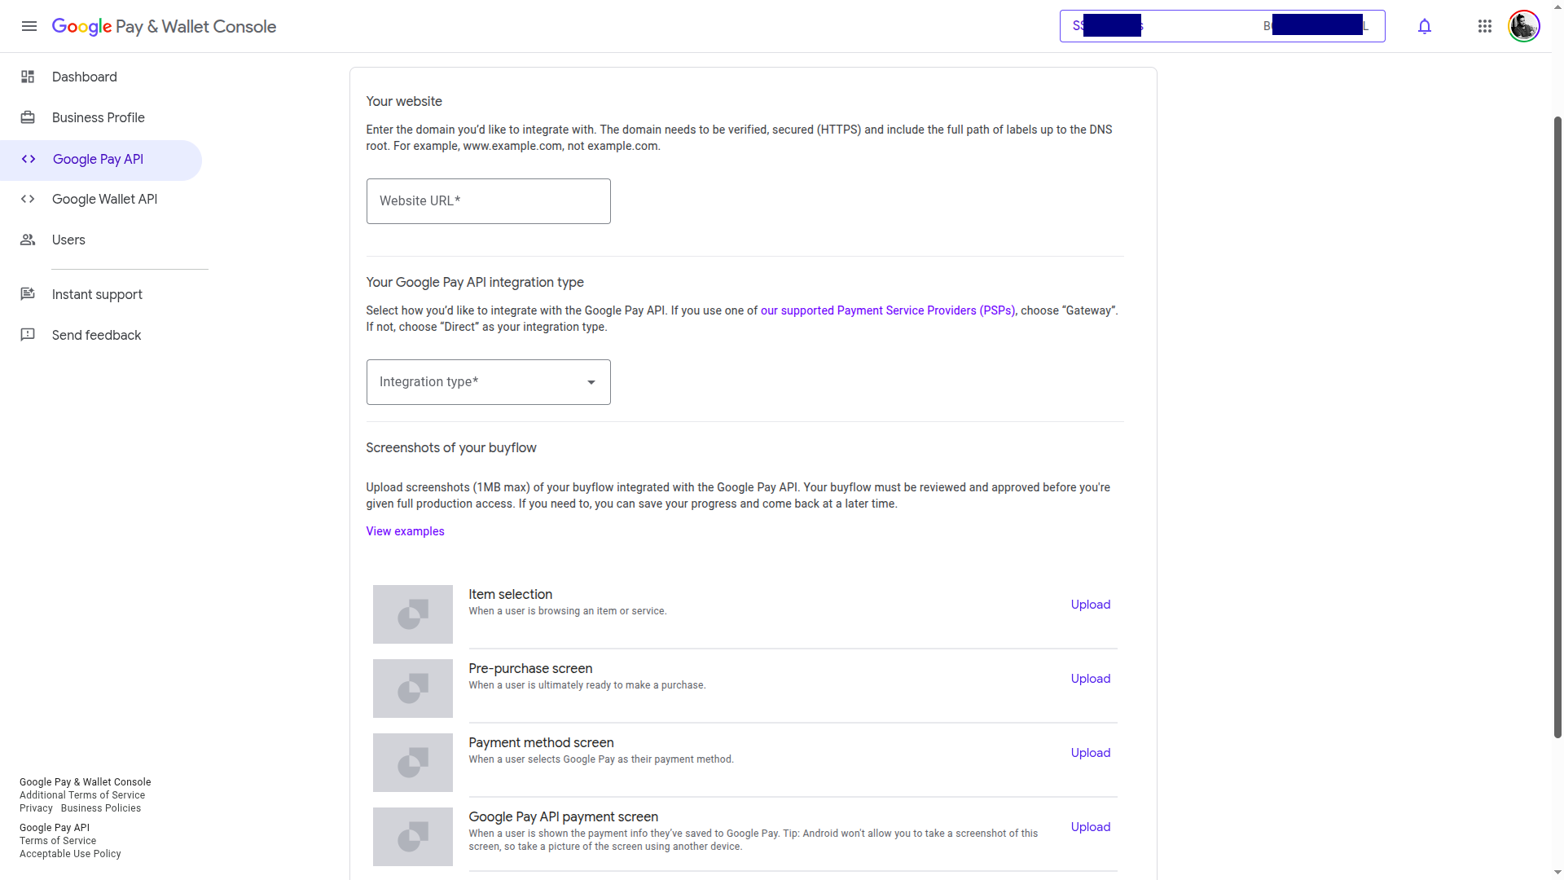Viewport: 1564px width, 880px height.
Task: Click the Send feedback icon
Action: (x=28, y=335)
